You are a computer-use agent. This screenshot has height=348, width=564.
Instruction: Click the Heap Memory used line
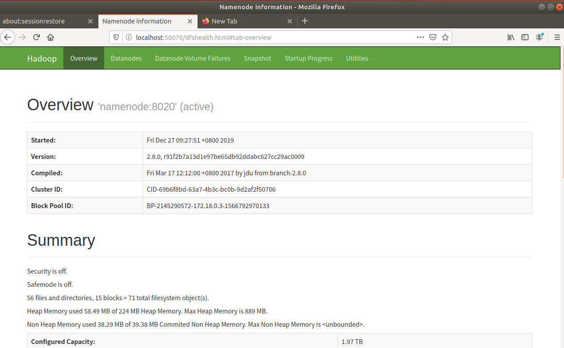pos(147,311)
